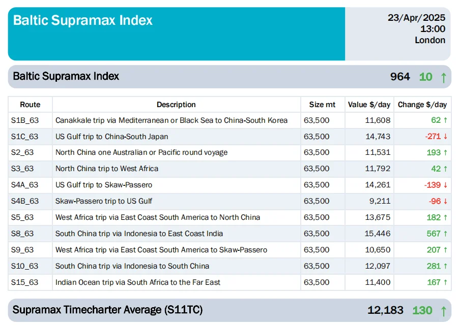The height and width of the screenshot is (327, 458).
Task: Click change value '567' in S8_63 row
Action: (x=434, y=234)
